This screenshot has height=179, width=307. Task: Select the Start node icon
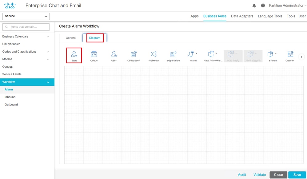74,54
